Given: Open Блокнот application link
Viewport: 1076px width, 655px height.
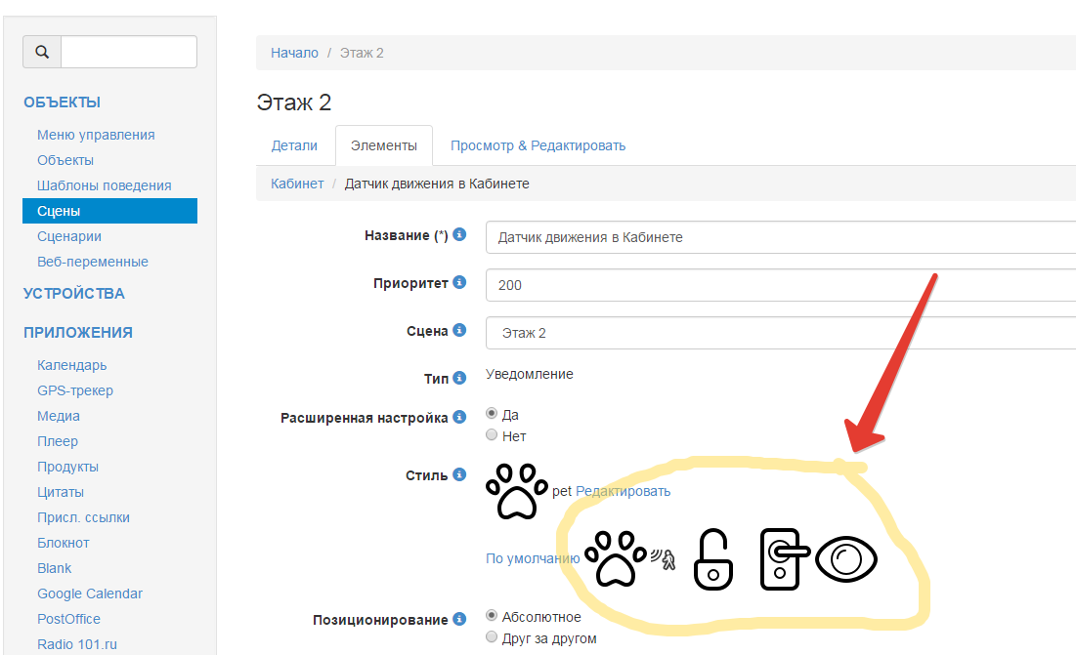Looking at the screenshot, I should tap(64, 543).
